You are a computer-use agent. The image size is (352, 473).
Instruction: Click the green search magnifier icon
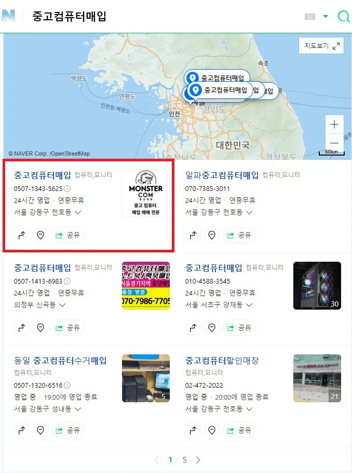(x=344, y=16)
